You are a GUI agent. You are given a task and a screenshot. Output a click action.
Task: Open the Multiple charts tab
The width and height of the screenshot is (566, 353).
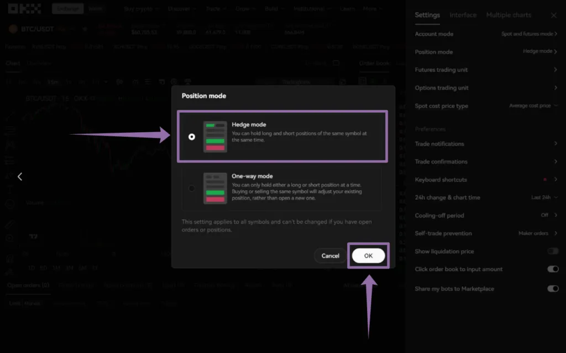point(508,15)
